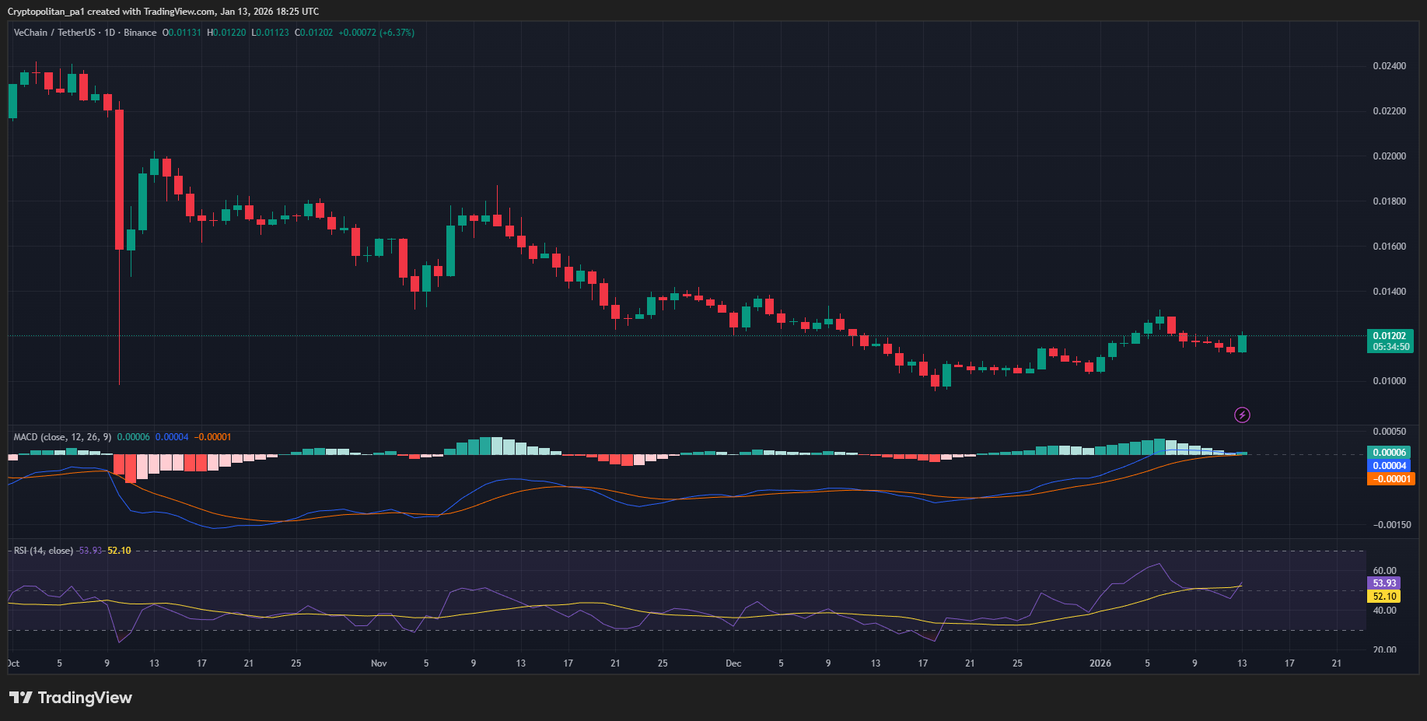Click the 0.01000 price axis label

tap(1390, 381)
